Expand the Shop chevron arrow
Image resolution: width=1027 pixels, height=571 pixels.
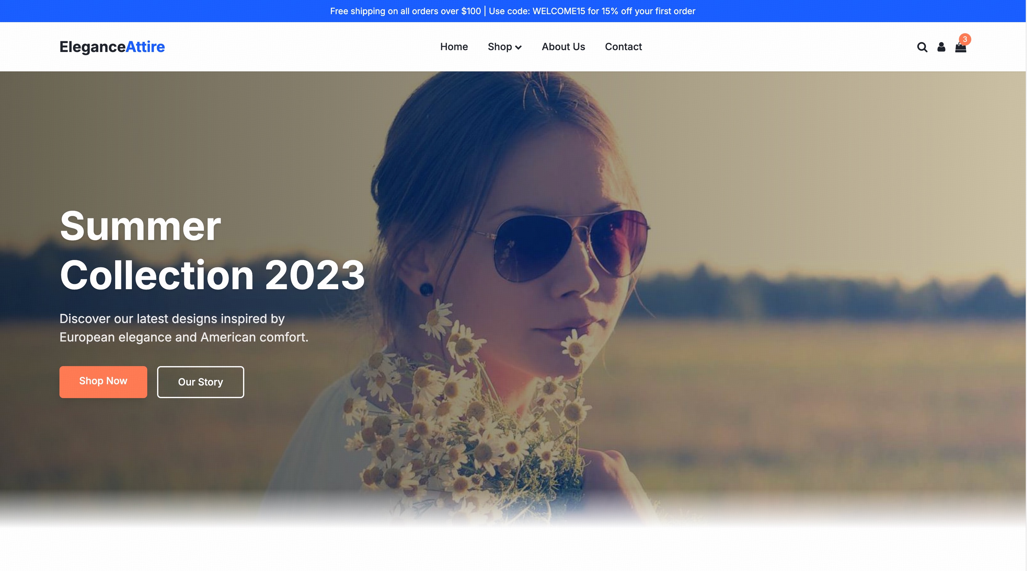[518, 47]
